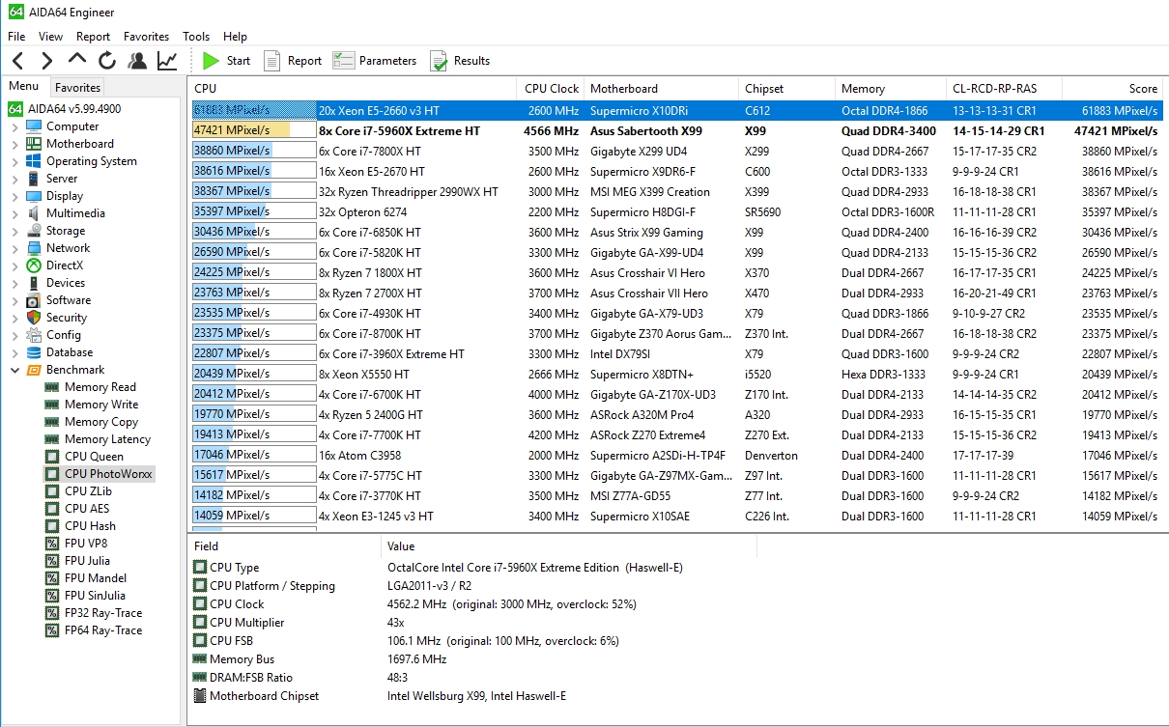This screenshot has width=1169, height=727.
Task: Click the Back navigation arrow
Action: point(18,61)
